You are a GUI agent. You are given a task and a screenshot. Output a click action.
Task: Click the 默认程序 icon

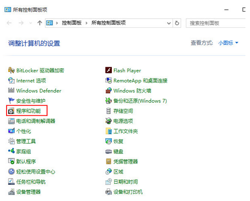[11, 162]
